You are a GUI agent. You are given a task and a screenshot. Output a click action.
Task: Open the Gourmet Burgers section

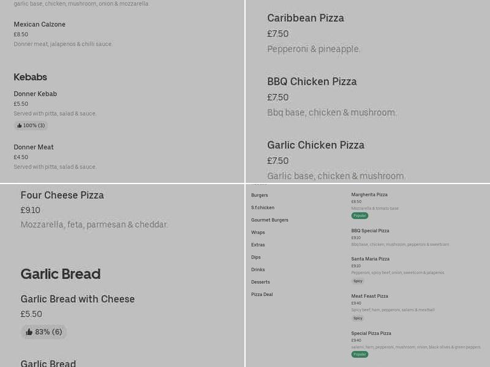coord(269,220)
